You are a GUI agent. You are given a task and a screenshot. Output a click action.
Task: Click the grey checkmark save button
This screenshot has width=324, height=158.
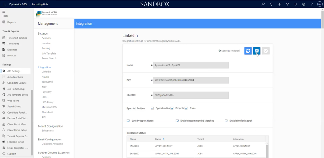pos(266,51)
